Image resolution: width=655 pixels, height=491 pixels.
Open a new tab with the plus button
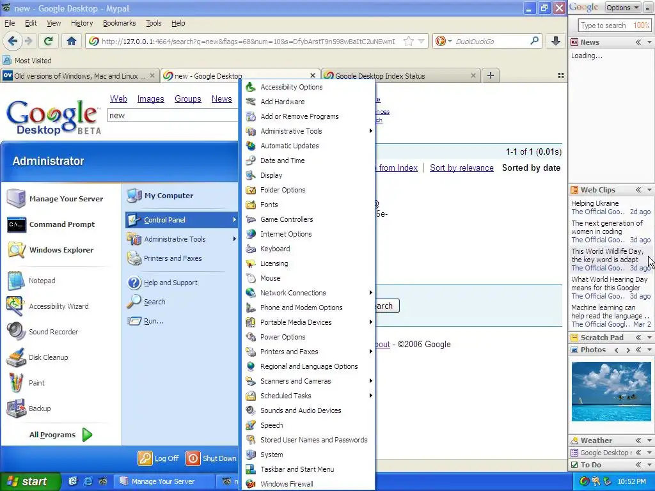491,75
